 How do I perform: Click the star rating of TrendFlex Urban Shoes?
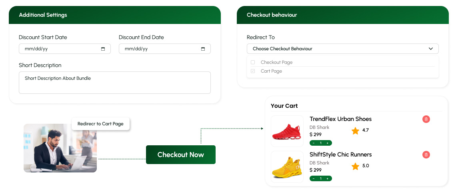[355, 131]
